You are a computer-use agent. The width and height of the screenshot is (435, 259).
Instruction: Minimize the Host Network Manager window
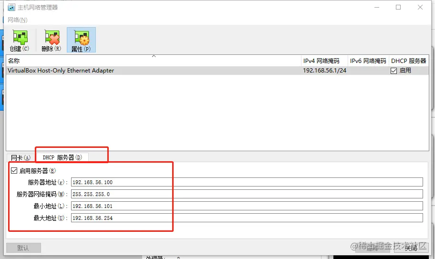[x=377, y=7]
